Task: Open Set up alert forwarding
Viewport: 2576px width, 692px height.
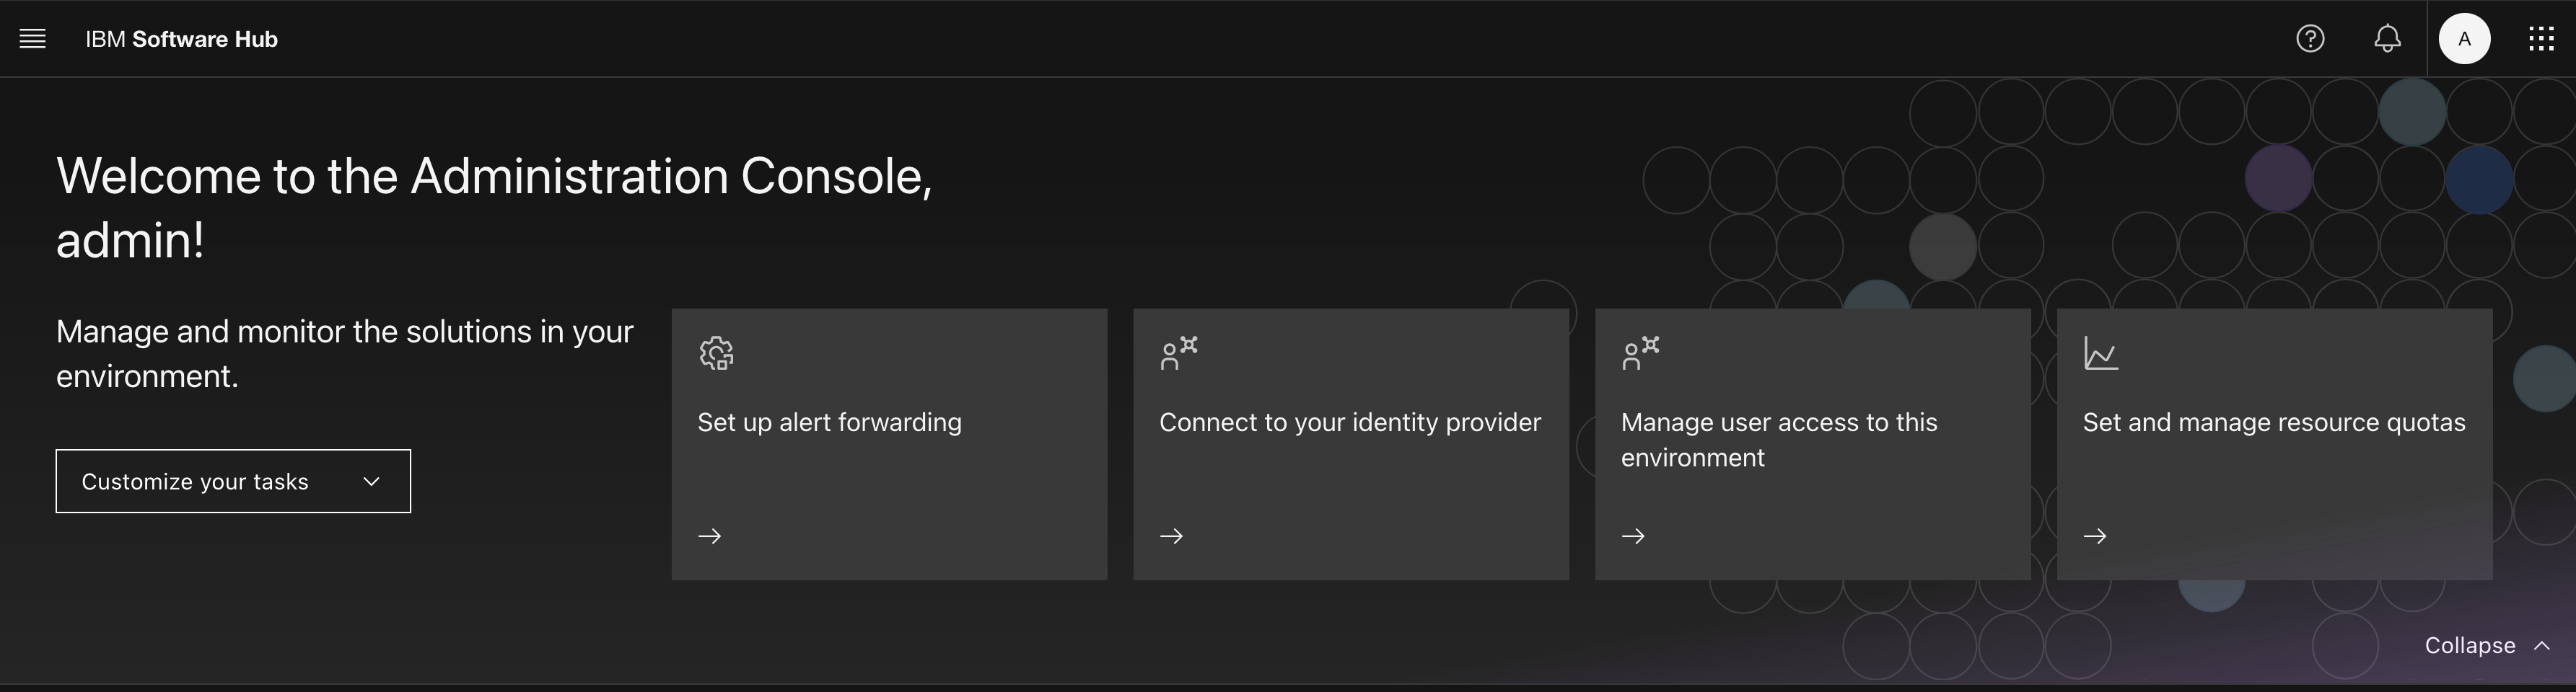Action: pos(830,422)
